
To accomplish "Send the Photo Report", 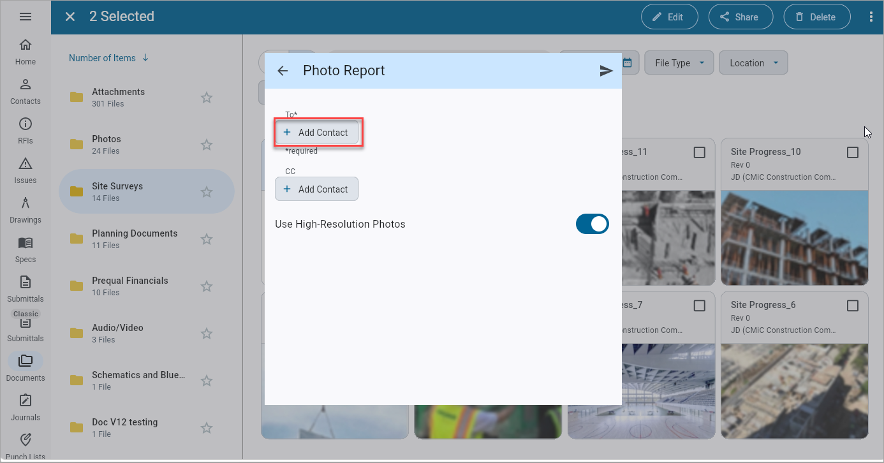I will coord(606,71).
